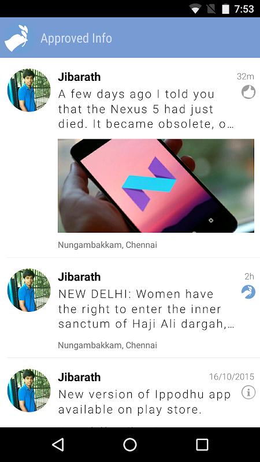The height and width of the screenshot is (462, 260).
Task: Tap the info icon on third post
Action: click(248, 393)
